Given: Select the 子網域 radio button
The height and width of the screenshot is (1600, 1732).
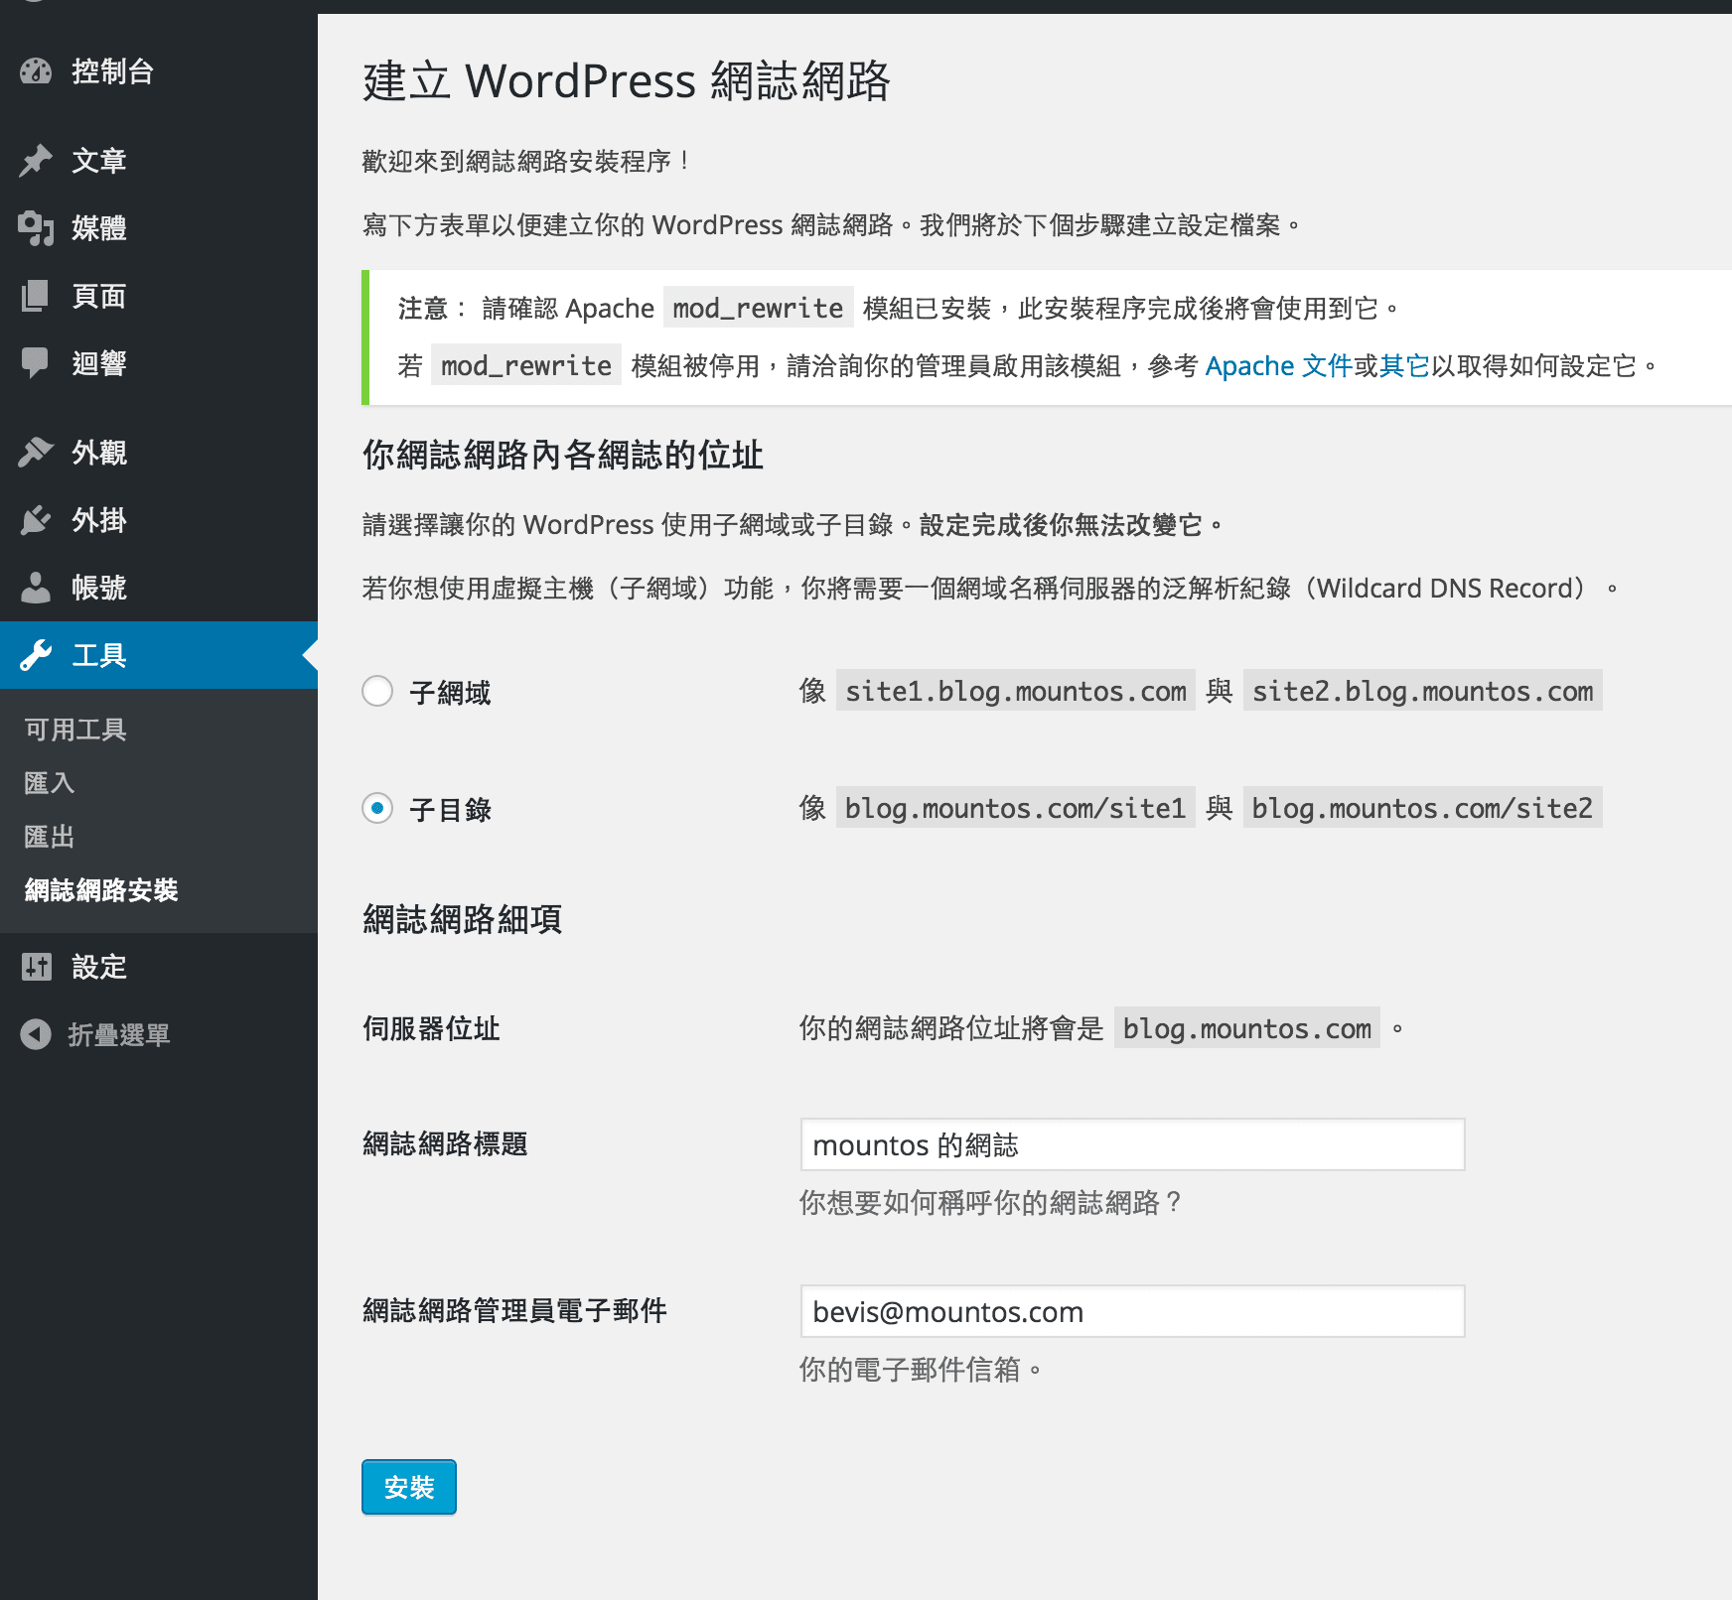Looking at the screenshot, I should [377, 691].
